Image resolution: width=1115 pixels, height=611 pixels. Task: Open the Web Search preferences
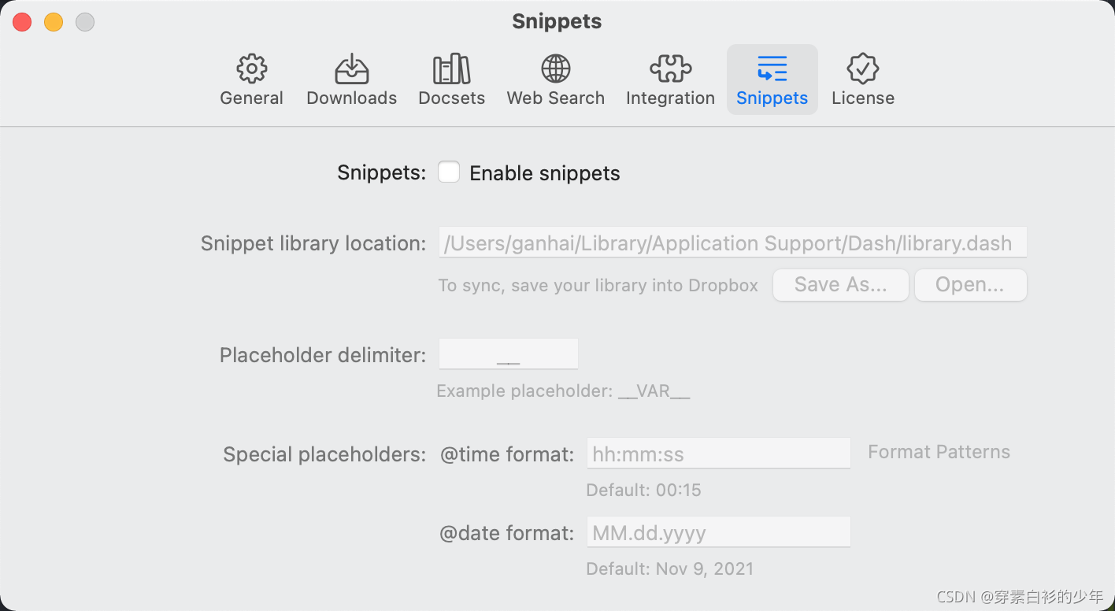[x=556, y=79]
